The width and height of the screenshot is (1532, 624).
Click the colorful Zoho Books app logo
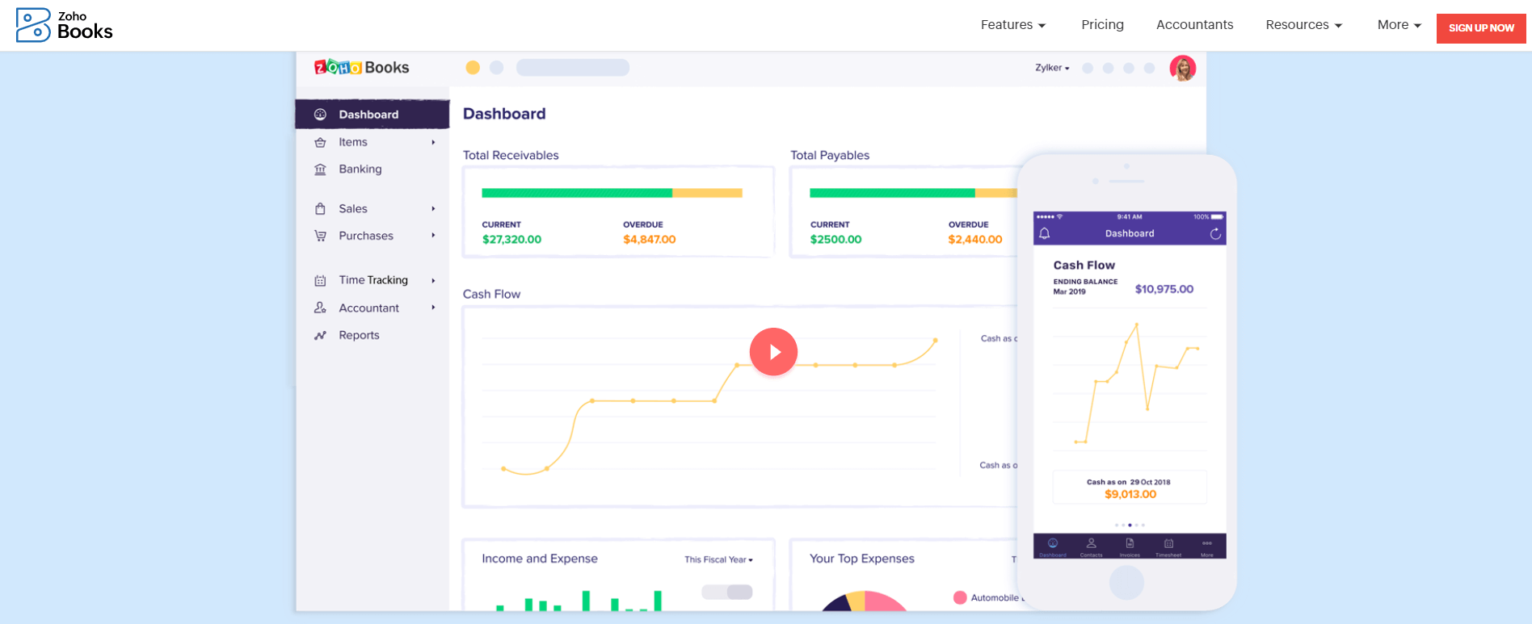click(x=361, y=68)
